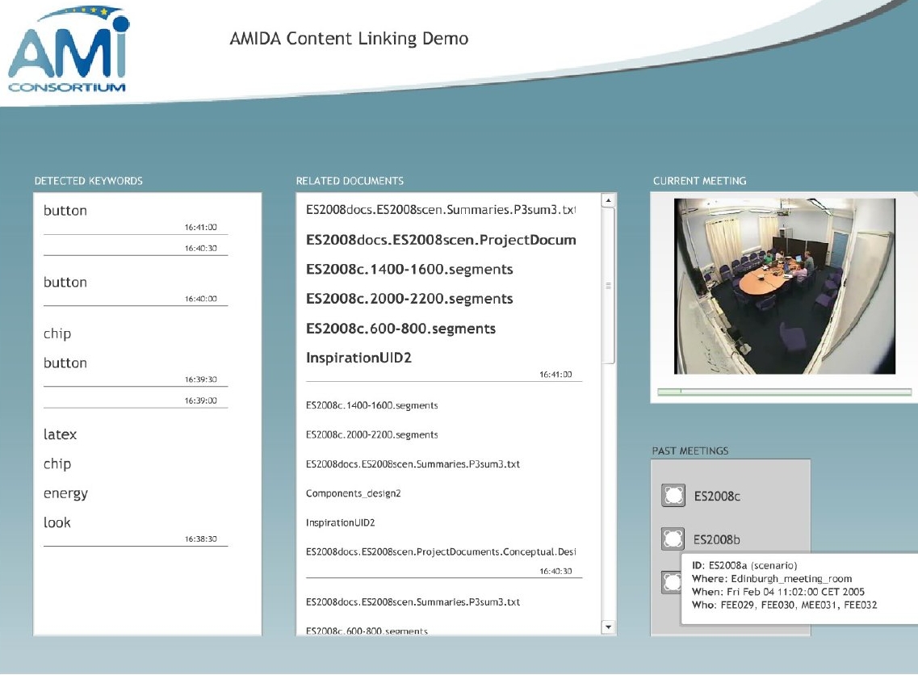Click the current meeting video feed

[x=784, y=286]
